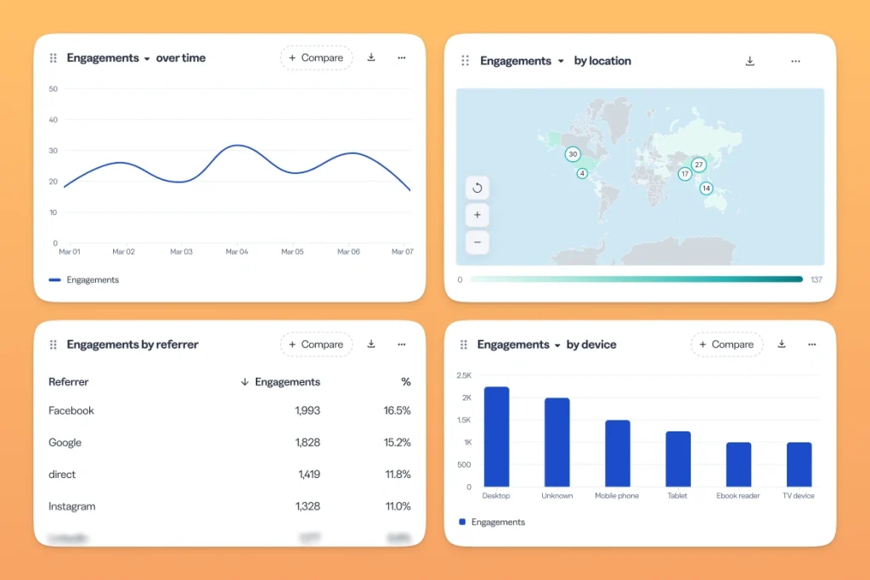Click Compare on the Engagements over time card
The height and width of the screenshot is (580, 870).
316,58
